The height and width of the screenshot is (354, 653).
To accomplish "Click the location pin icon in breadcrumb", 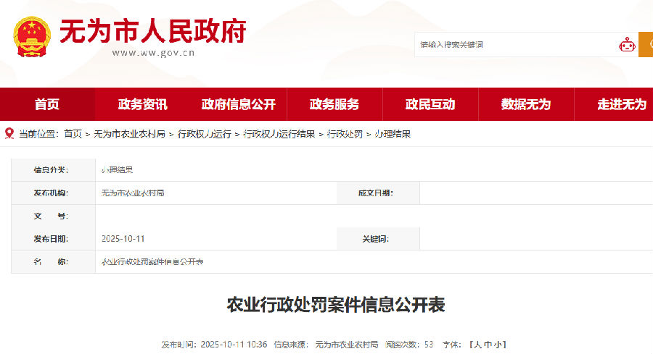I will pos(9,133).
